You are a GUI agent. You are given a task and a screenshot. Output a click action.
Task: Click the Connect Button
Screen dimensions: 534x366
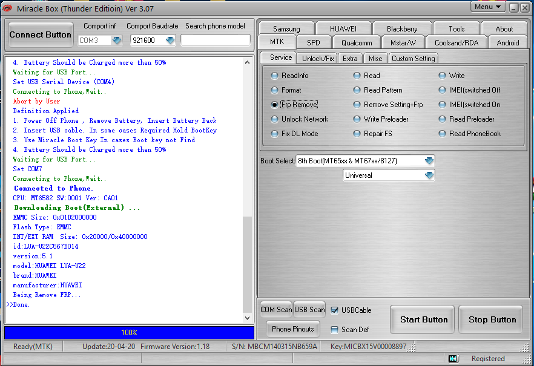40,34
